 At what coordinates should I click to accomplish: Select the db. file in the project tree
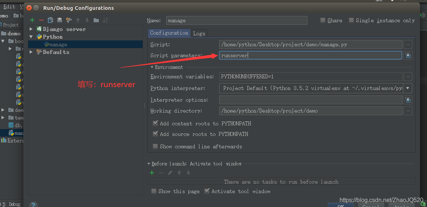(x=15, y=125)
